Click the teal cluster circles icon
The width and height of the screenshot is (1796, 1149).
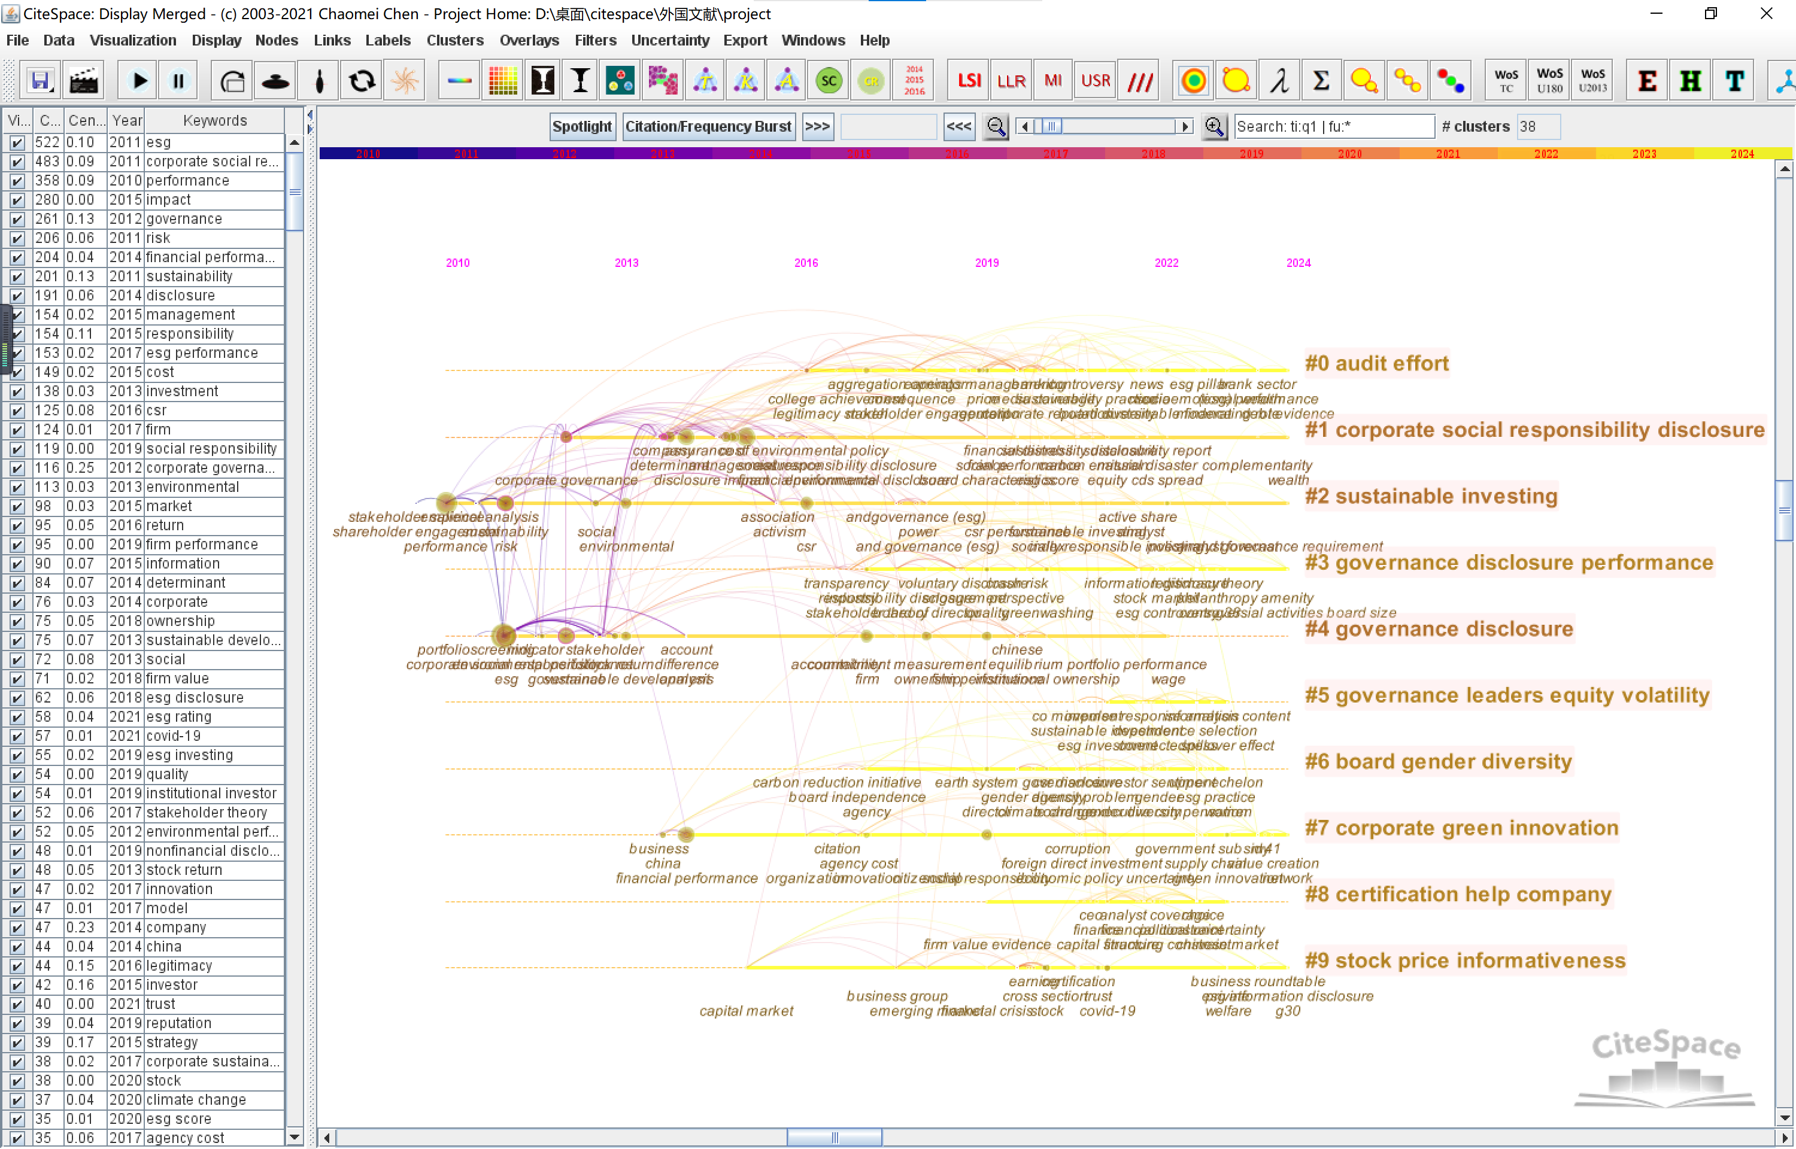pyautogui.click(x=620, y=81)
